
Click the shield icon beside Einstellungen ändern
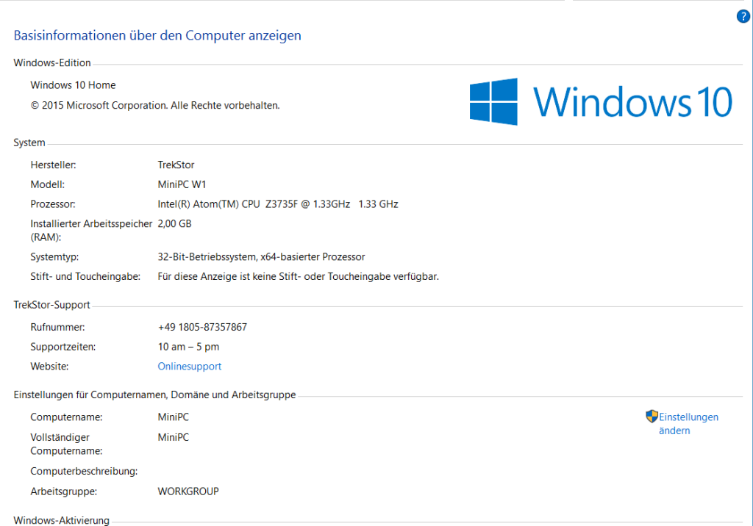[652, 416]
